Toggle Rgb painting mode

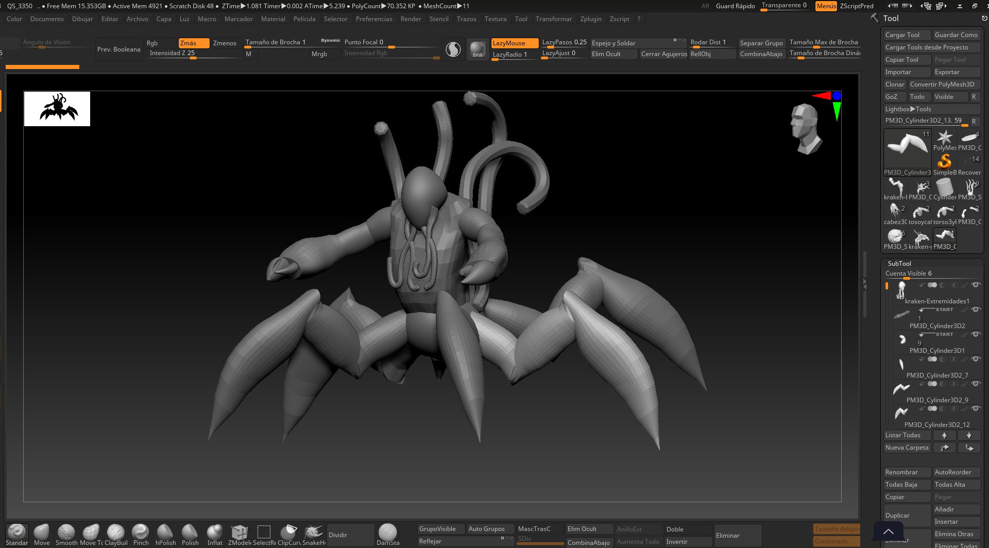[161, 43]
